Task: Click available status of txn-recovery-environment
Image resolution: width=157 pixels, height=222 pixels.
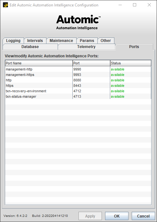Action: [118, 91]
